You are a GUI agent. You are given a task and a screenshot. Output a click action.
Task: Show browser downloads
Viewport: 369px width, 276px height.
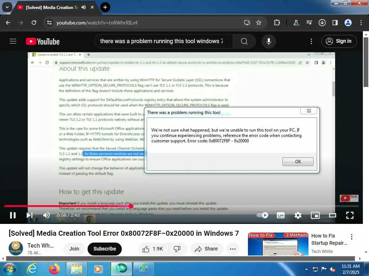322,23
